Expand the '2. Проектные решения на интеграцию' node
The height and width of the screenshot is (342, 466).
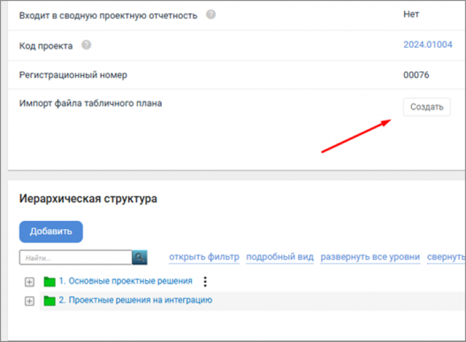pos(29,301)
